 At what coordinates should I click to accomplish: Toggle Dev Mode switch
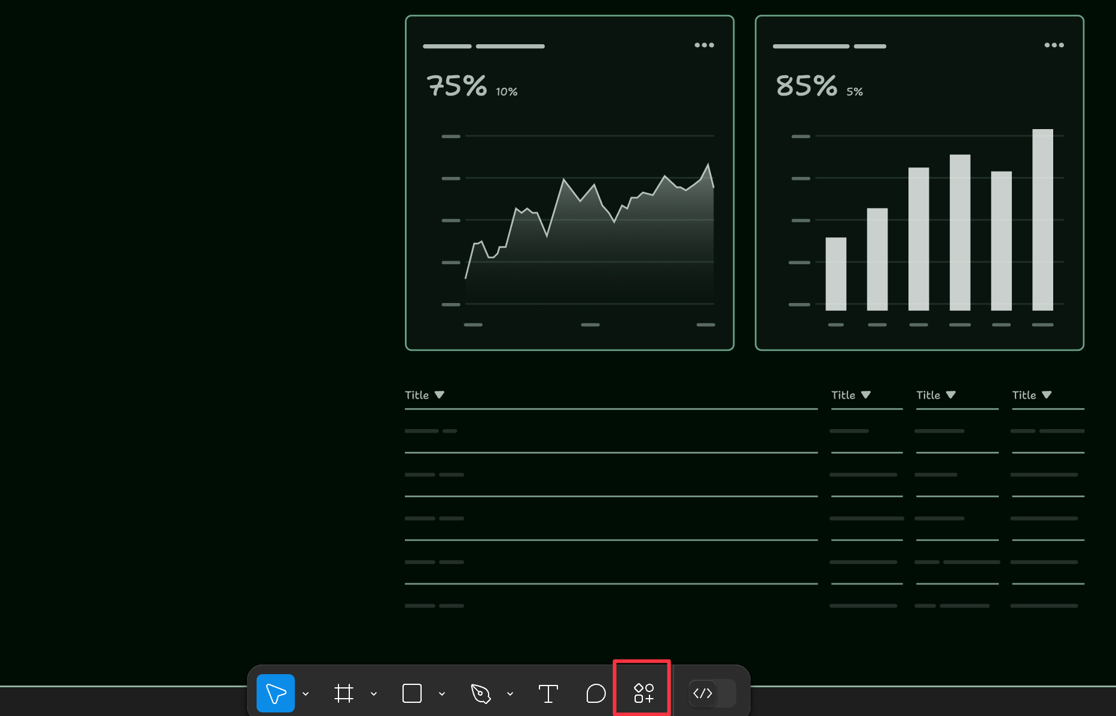click(x=712, y=693)
